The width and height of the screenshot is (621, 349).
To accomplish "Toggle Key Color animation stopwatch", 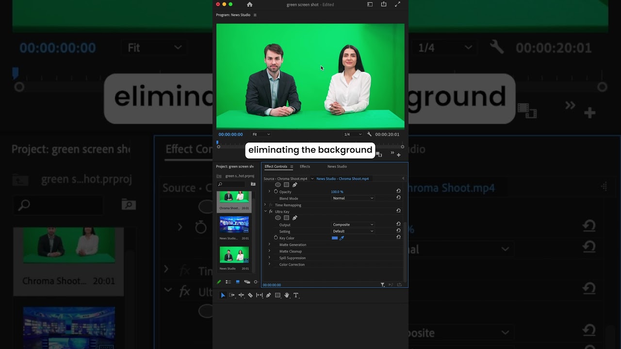I will tap(276, 238).
